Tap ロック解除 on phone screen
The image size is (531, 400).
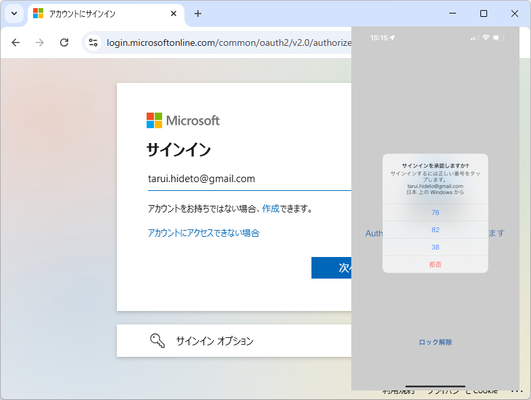(x=436, y=342)
